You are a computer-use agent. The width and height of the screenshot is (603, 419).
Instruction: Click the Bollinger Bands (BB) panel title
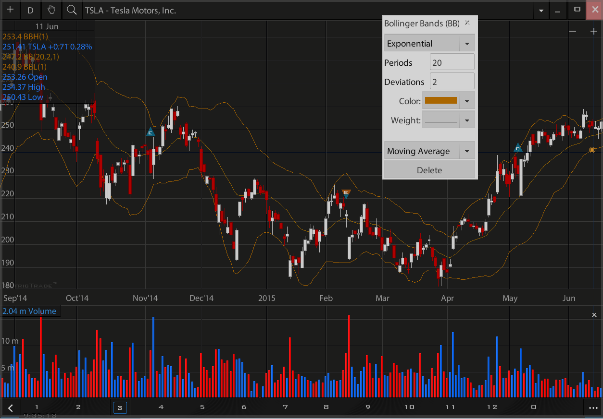click(x=422, y=23)
